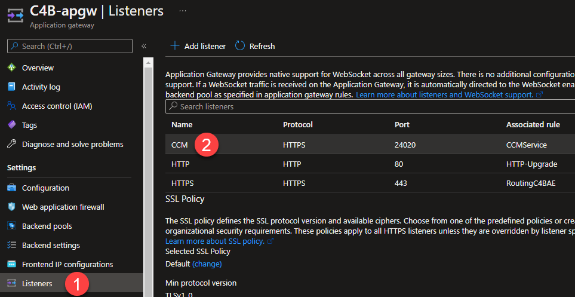Open the ellipsis more options menu

coord(182,11)
